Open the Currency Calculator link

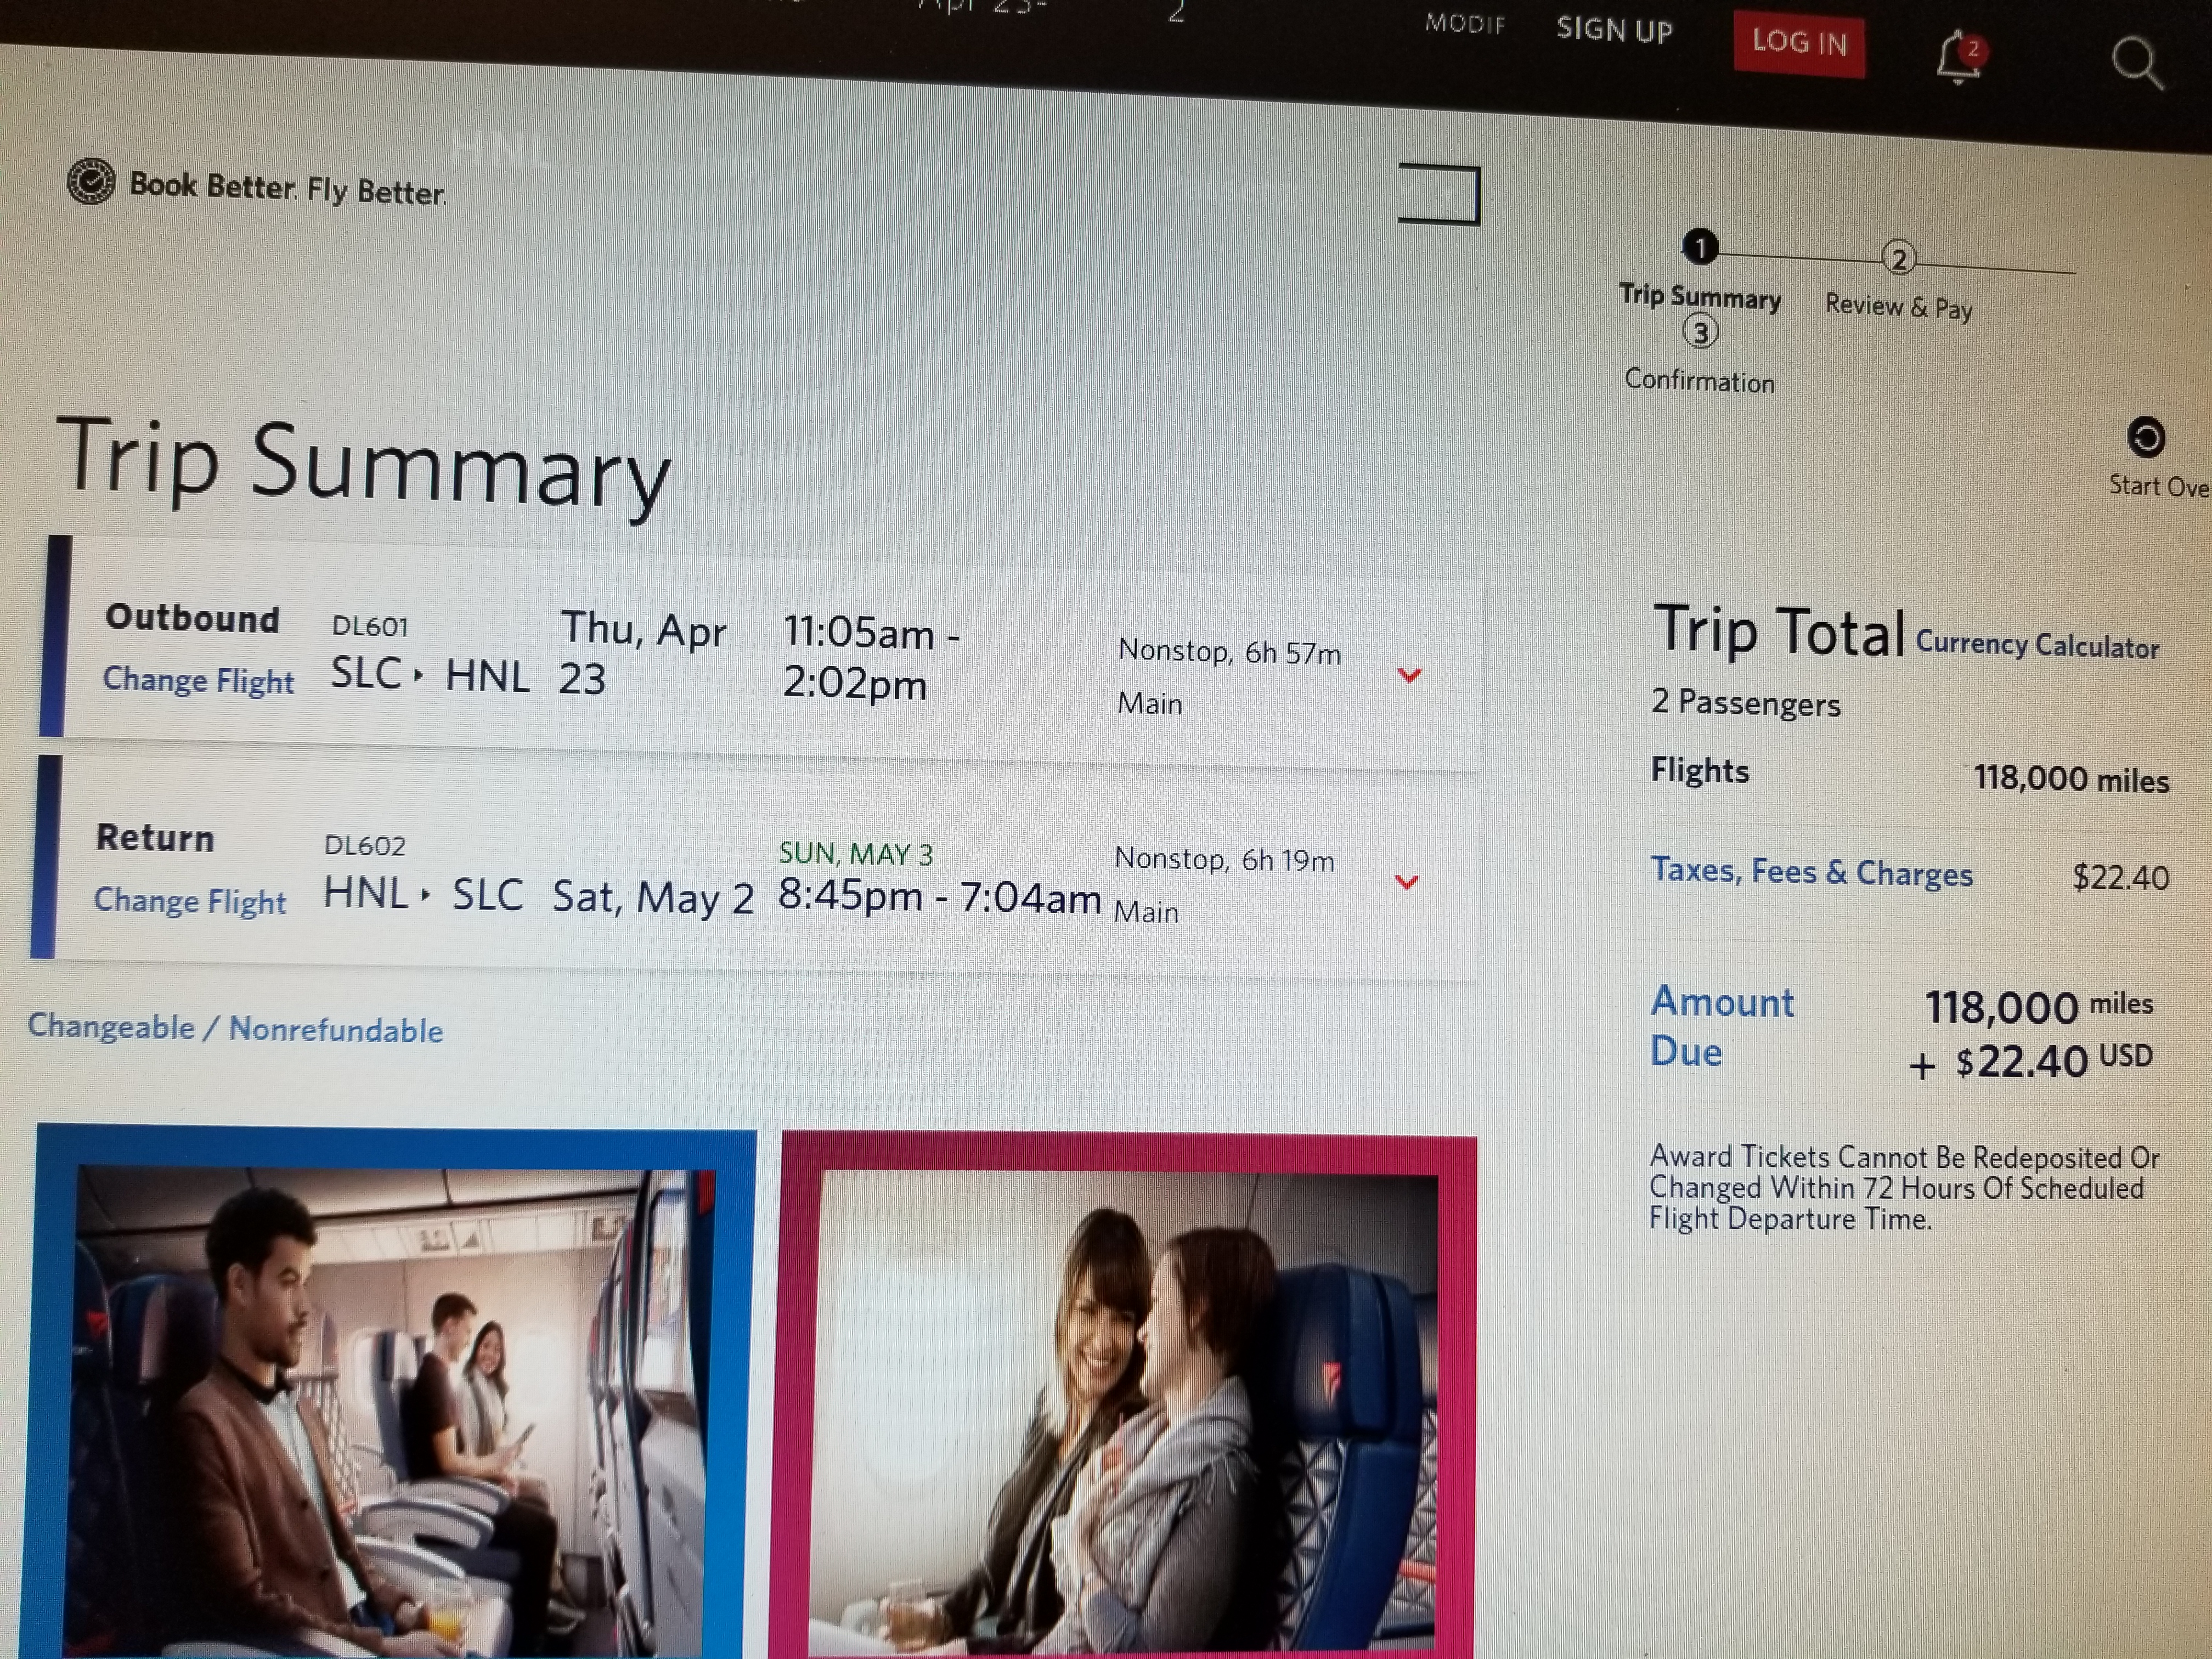click(2037, 645)
